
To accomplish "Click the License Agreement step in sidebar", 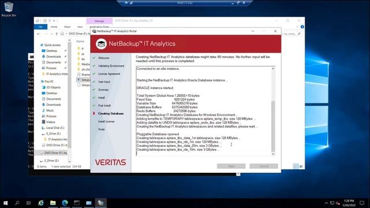I will (x=109, y=74).
